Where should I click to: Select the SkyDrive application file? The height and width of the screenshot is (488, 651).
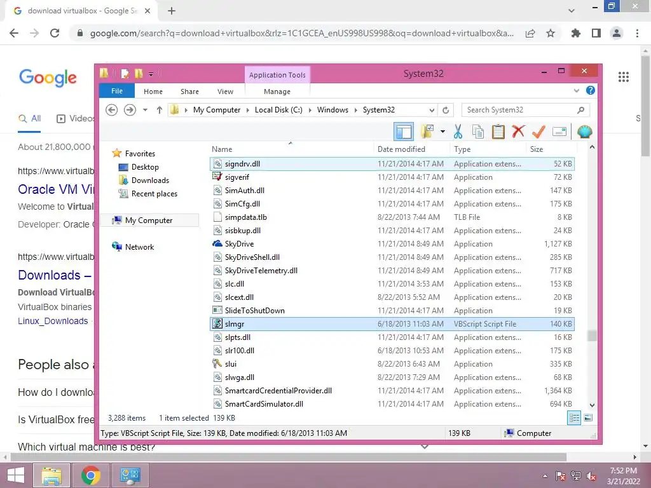pyautogui.click(x=392, y=243)
